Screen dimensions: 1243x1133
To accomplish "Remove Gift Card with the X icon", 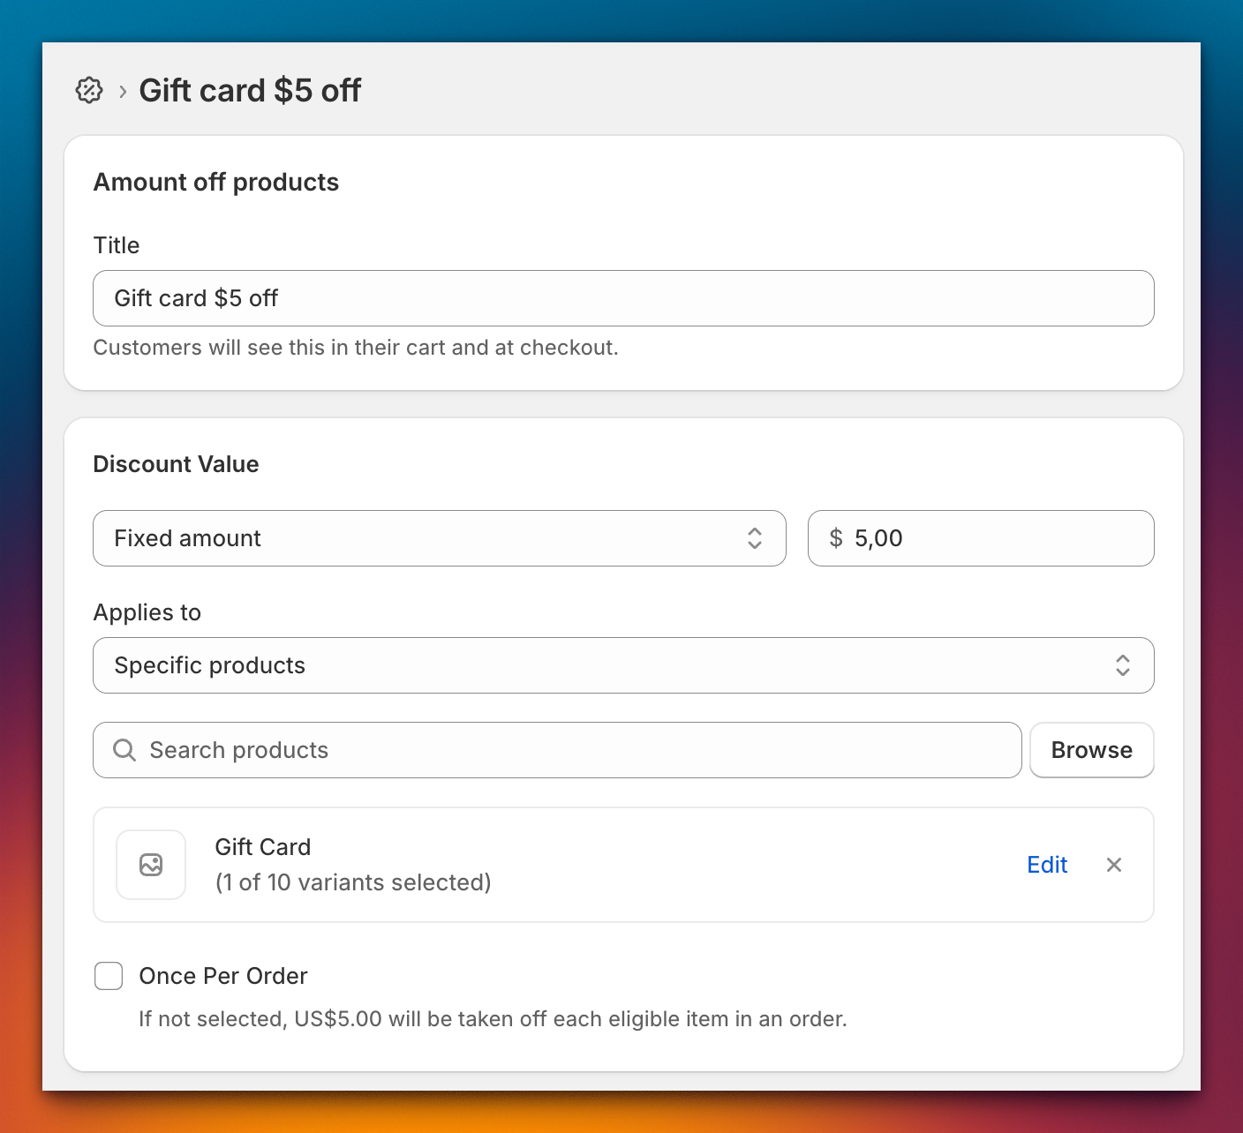I will (1114, 865).
